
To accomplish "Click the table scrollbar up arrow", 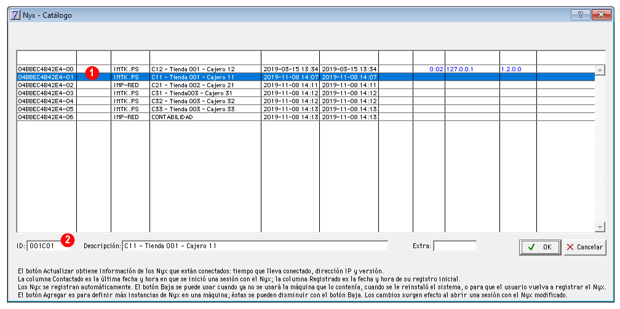I will point(600,70).
